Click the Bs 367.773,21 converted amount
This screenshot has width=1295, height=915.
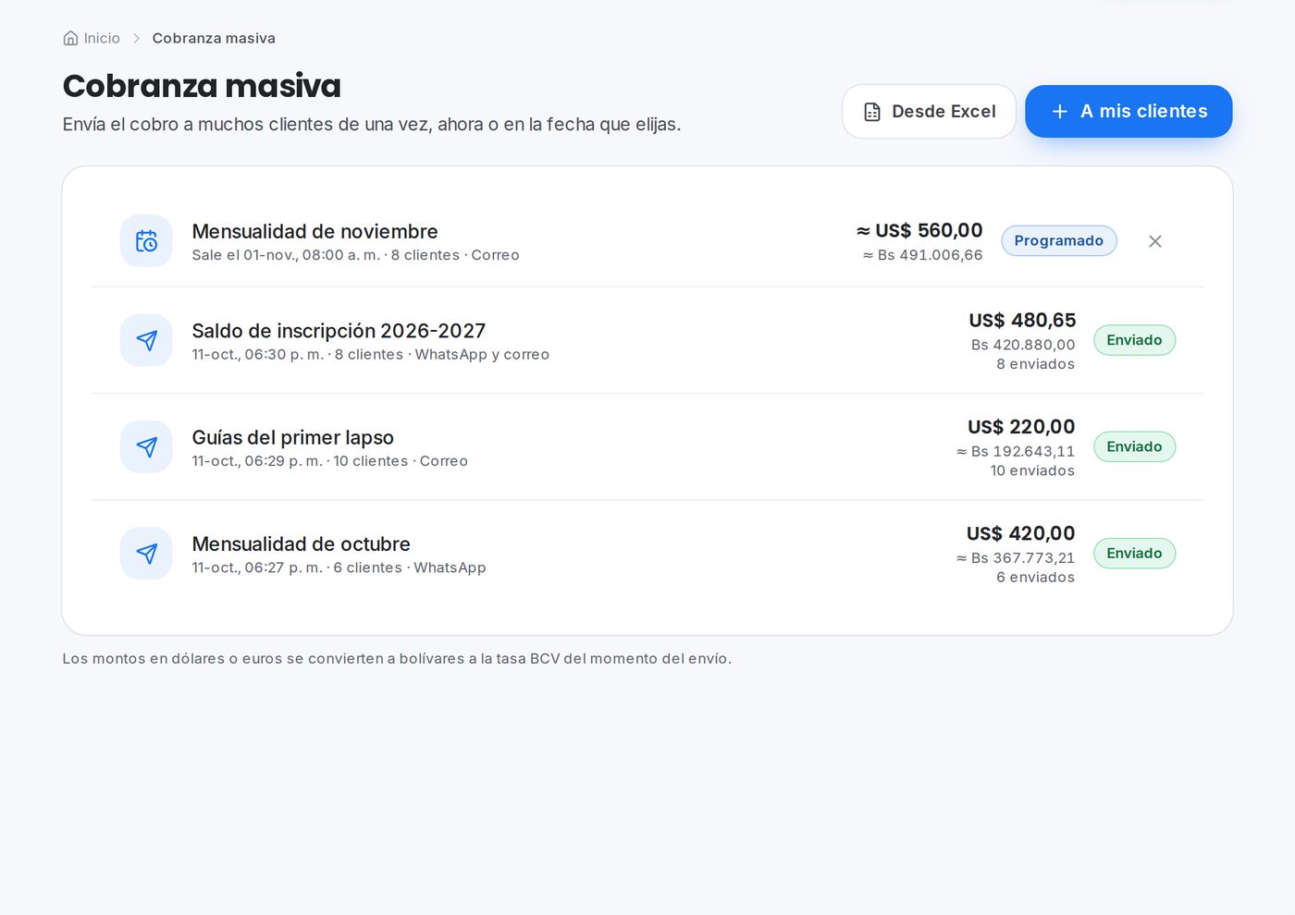(x=1016, y=558)
